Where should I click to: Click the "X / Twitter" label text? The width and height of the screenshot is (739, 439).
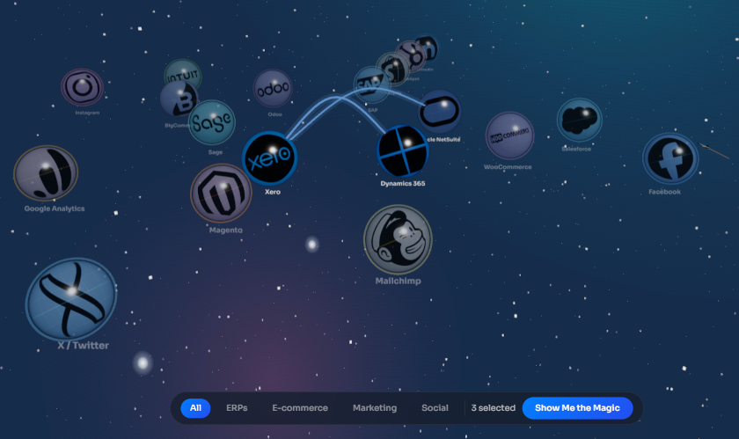83,345
